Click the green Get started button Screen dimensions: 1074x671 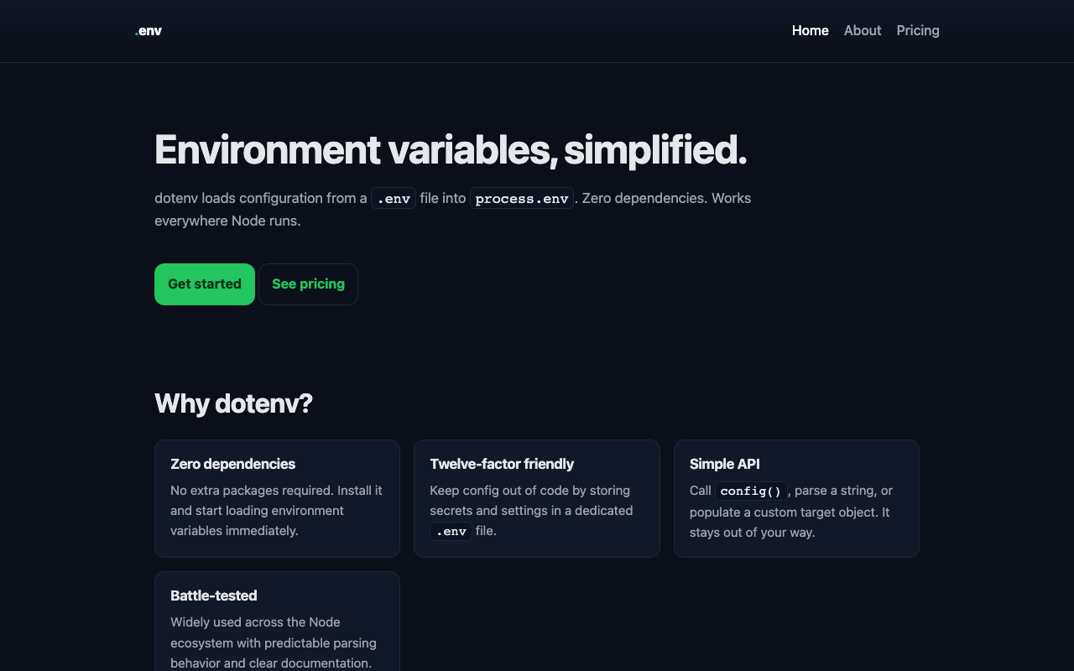[205, 284]
